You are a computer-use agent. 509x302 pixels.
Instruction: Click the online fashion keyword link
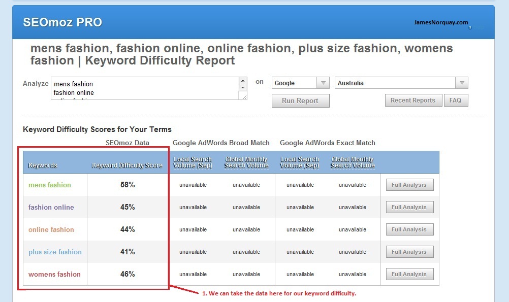[51, 229]
